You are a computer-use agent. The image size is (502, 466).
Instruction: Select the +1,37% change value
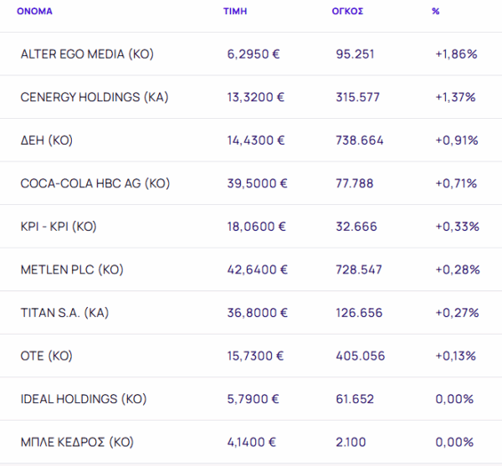tap(455, 97)
